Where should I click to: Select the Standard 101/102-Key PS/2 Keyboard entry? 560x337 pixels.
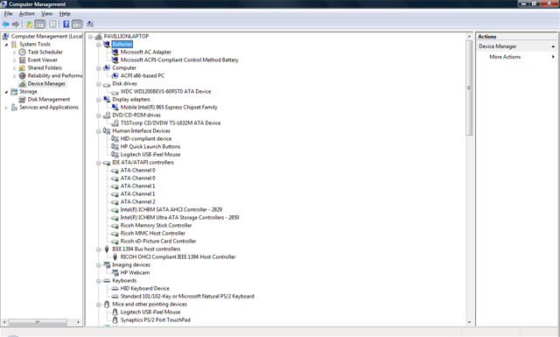pyautogui.click(x=187, y=296)
